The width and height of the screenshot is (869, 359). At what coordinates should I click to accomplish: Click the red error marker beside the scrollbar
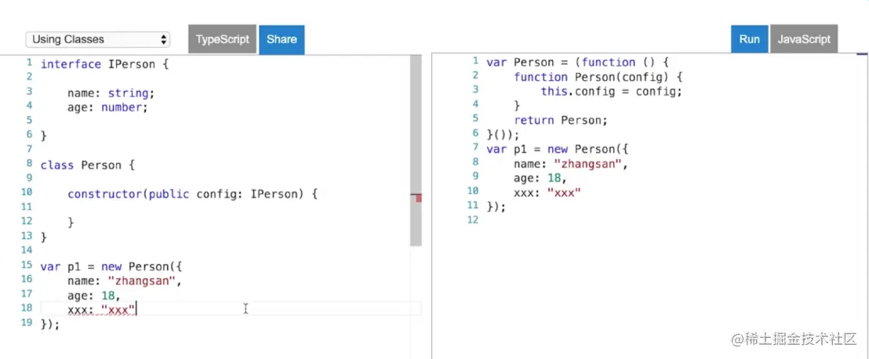click(419, 198)
